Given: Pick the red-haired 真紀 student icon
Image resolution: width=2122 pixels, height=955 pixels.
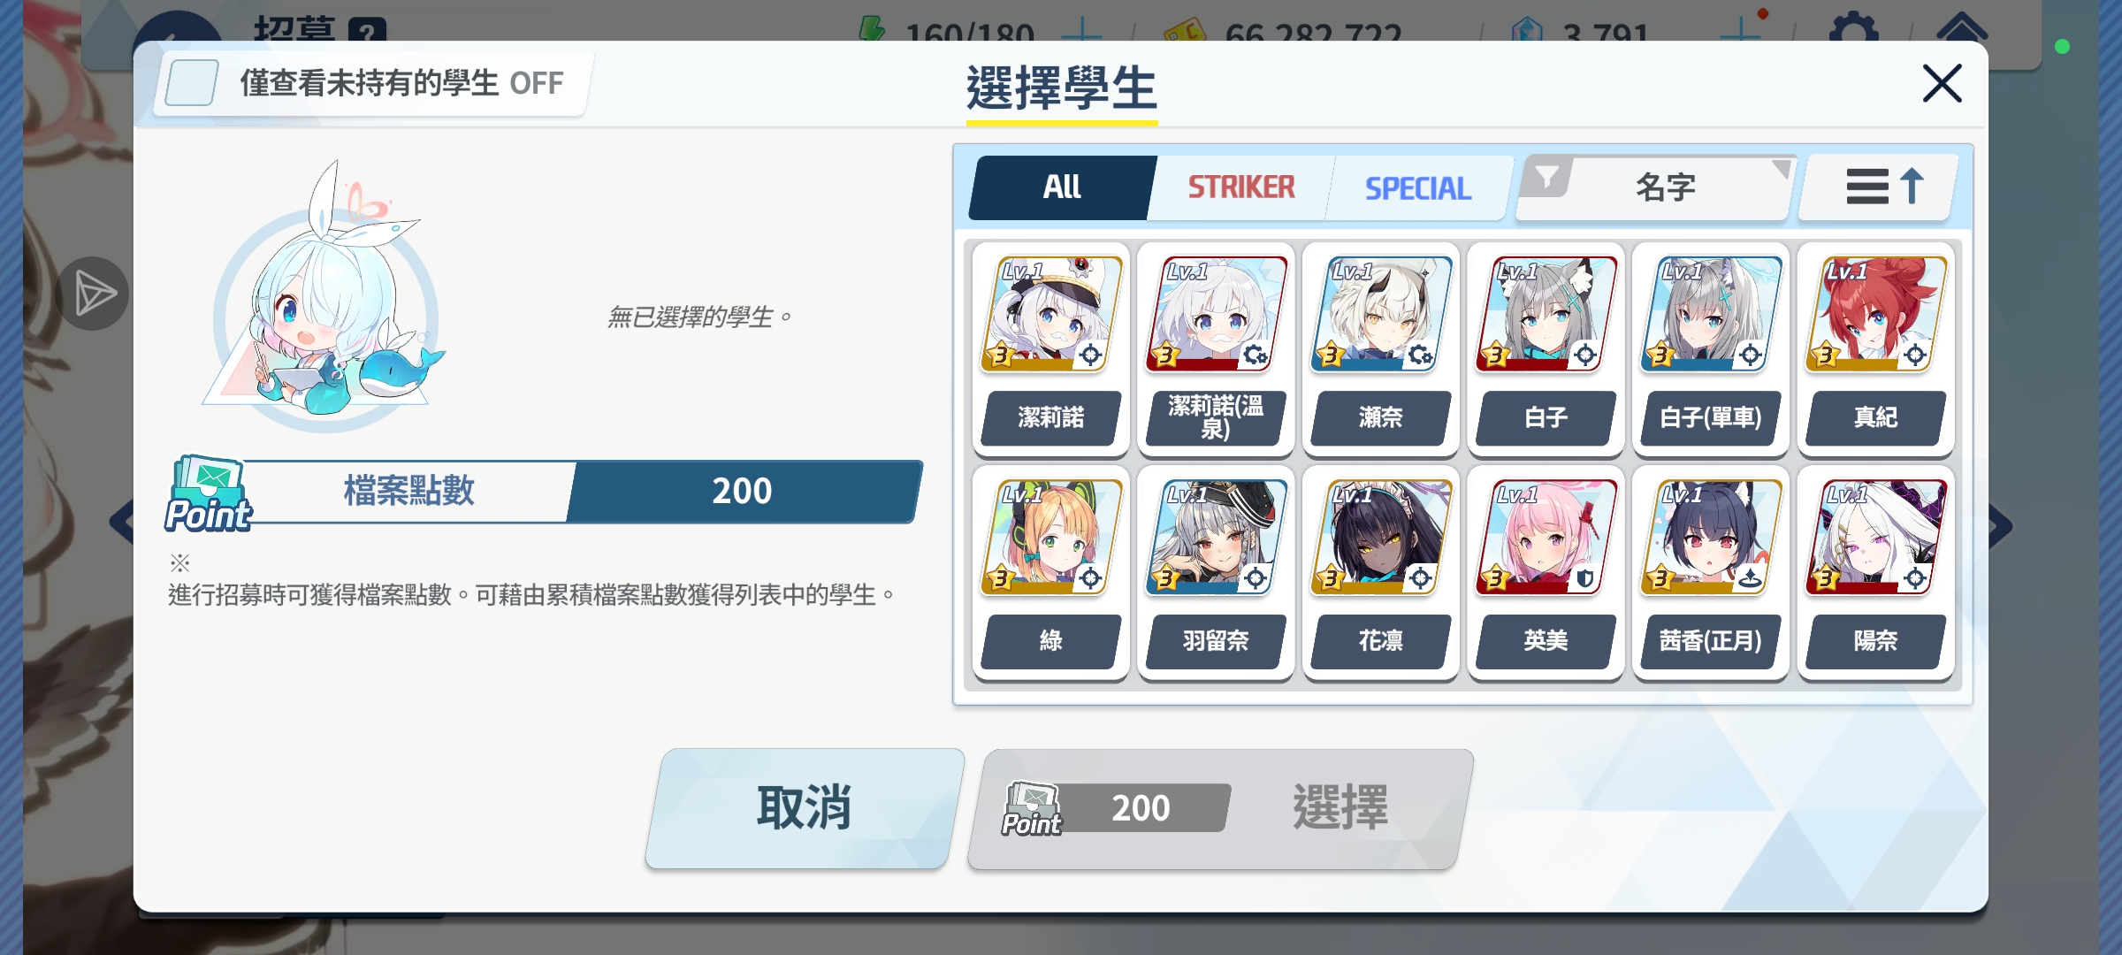Looking at the screenshot, I should coord(1876,314).
